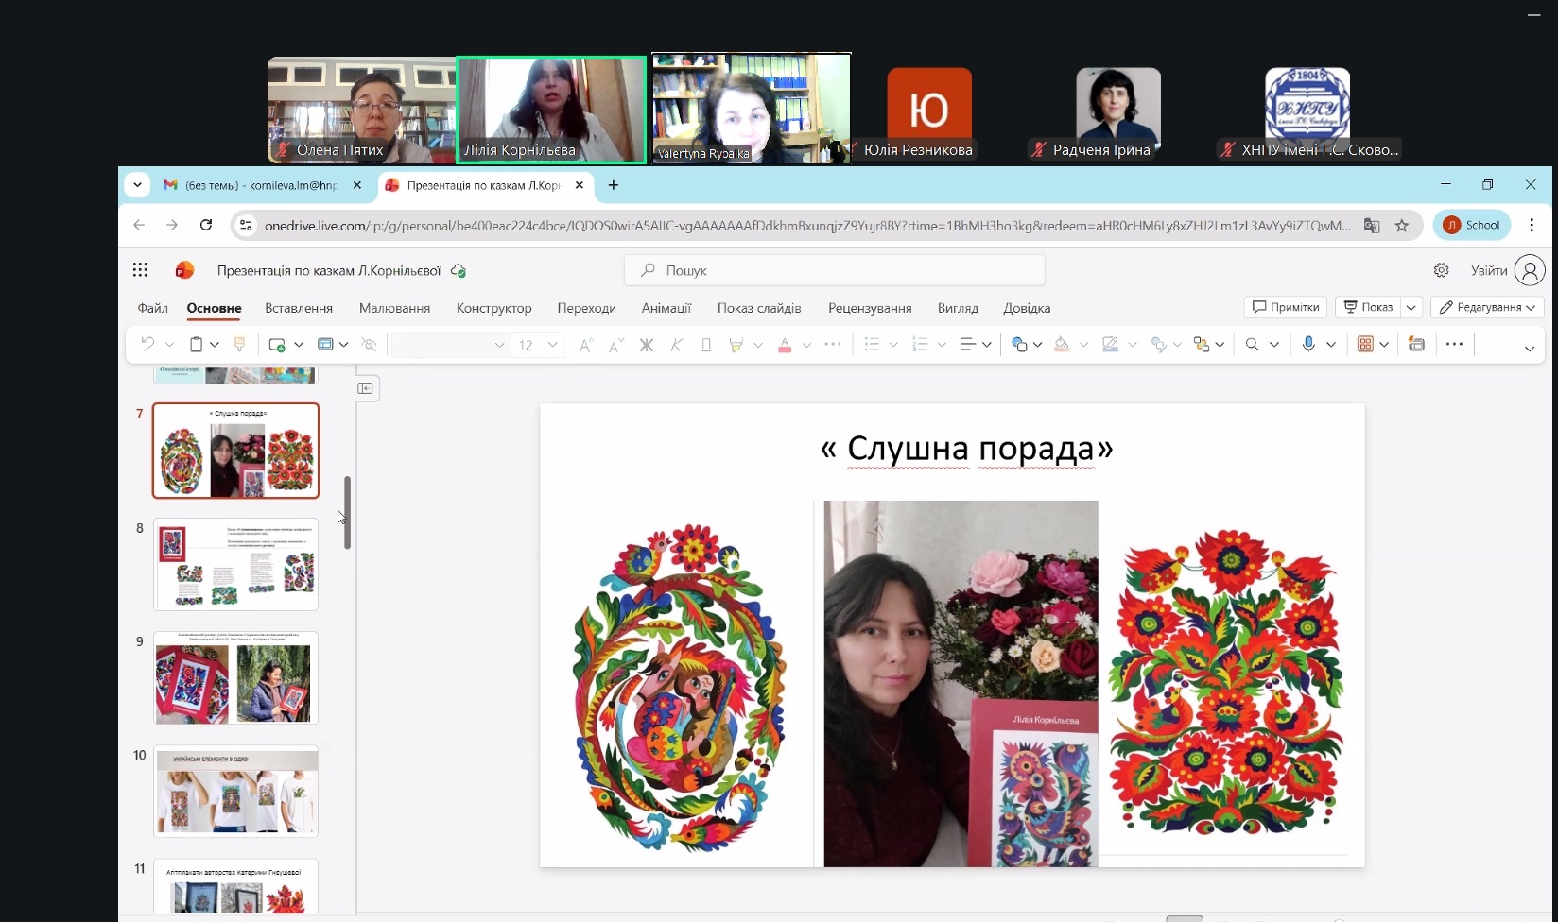1558x922 pixels.
Task: Expand the font size dropdown
Action: click(553, 345)
